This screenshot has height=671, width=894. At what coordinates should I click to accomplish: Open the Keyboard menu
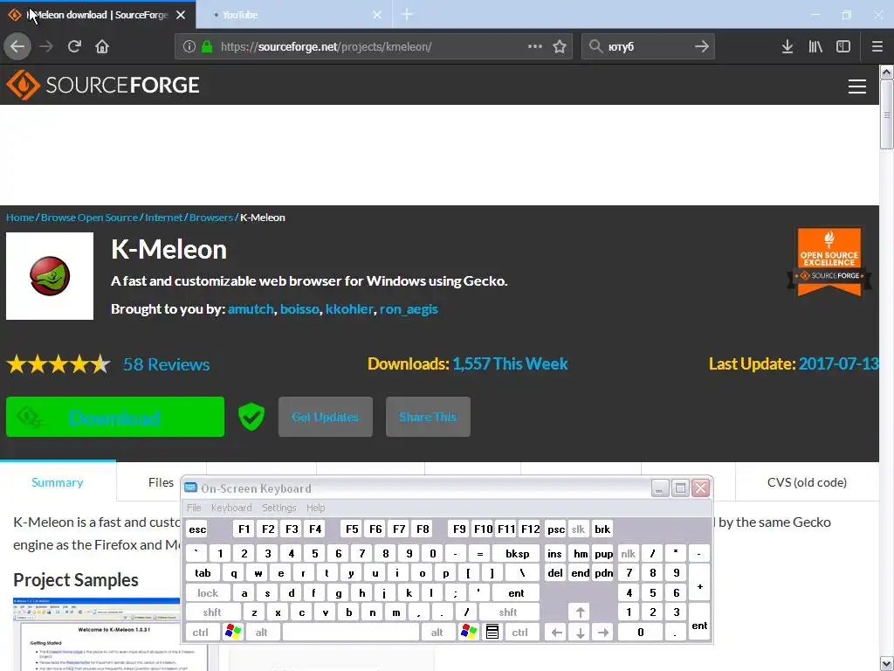point(230,508)
